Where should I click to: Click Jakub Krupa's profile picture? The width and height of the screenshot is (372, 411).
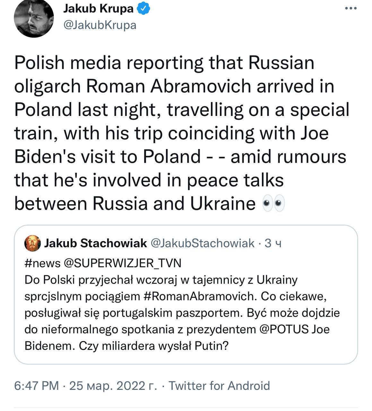[x=33, y=18]
